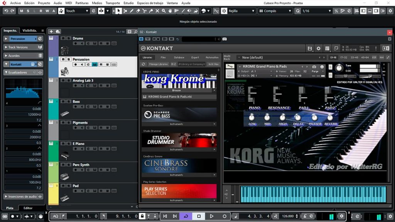Toggle Mute all tracks M button
Image resolution: width=395 pixels, height=222 pixels.
coord(22,11)
